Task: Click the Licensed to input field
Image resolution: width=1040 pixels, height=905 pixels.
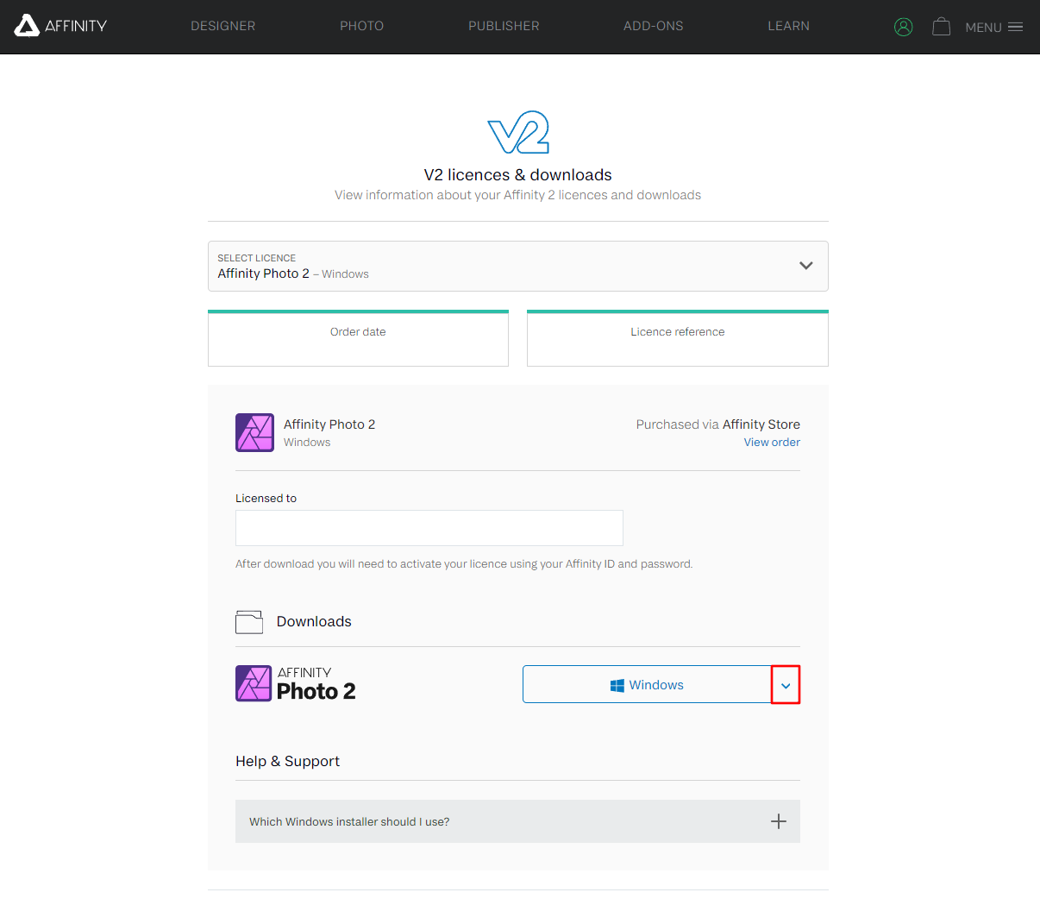Action: 429,528
